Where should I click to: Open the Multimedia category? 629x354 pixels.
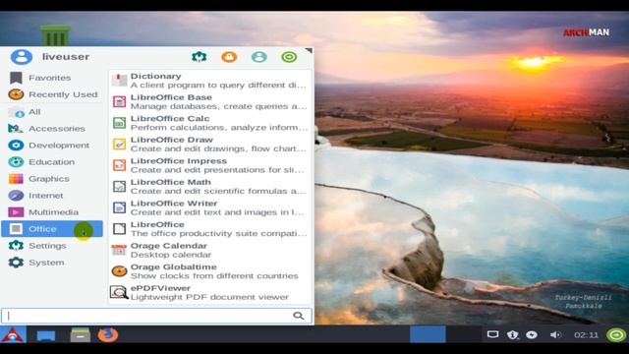(52, 212)
